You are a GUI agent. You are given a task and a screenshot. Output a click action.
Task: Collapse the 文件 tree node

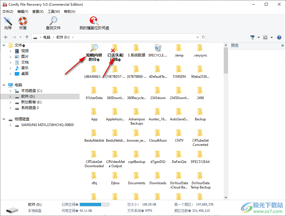4,45
